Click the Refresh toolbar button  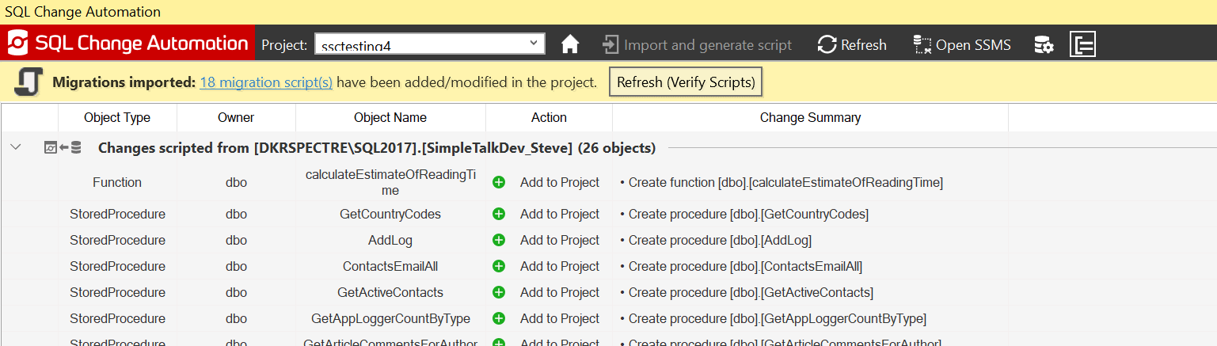tap(852, 45)
